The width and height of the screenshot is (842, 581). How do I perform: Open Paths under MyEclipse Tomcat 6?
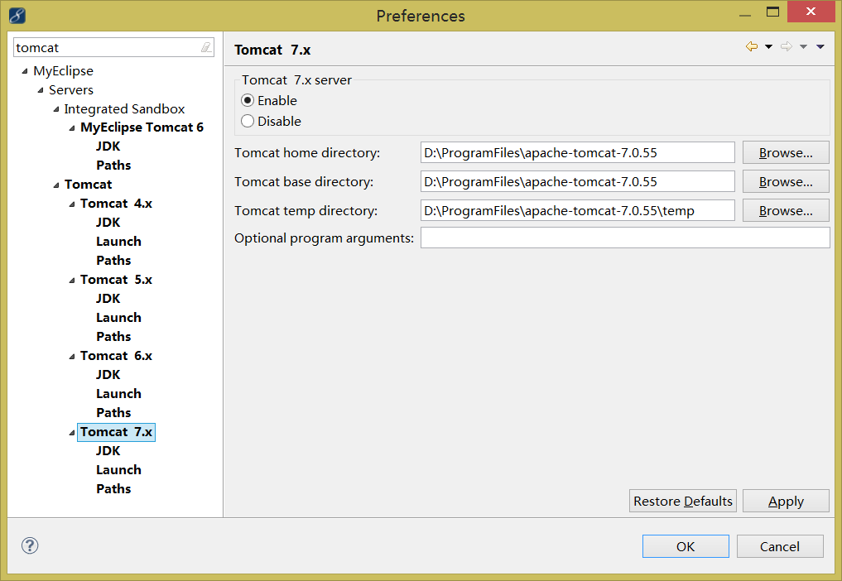pos(113,165)
